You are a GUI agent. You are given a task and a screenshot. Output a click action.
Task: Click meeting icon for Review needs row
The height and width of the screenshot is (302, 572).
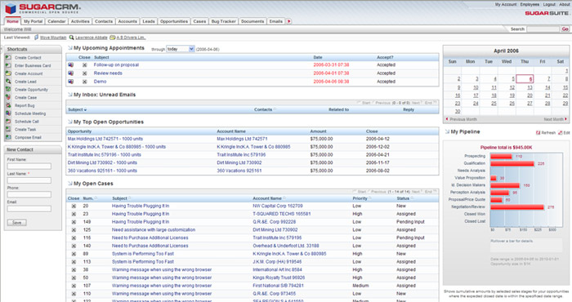pos(71,73)
